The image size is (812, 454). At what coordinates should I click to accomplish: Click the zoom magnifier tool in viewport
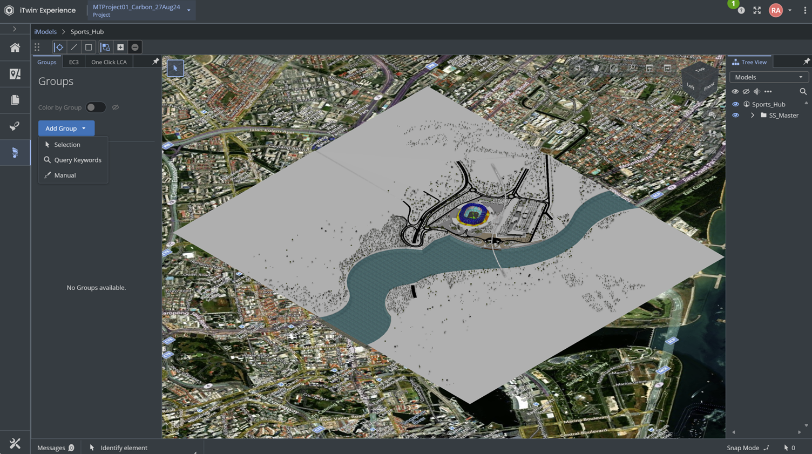(632, 69)
